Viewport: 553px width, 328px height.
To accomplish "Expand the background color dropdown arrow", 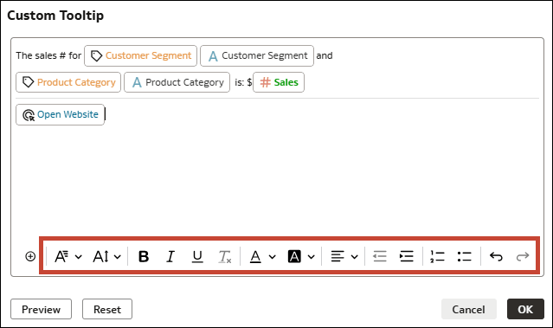I will (x=311, y=257).
